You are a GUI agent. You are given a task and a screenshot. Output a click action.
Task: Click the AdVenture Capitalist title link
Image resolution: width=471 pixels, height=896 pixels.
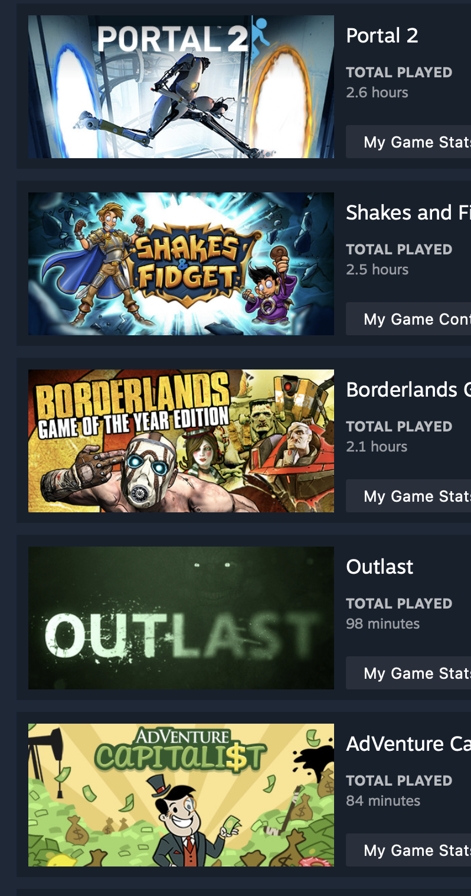[x=408, y=744]
